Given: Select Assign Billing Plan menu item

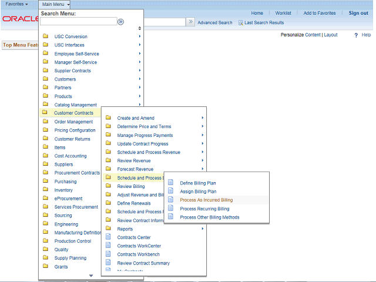Looking at the screenshot, I should pyautogui.click(x=198, y=192).
